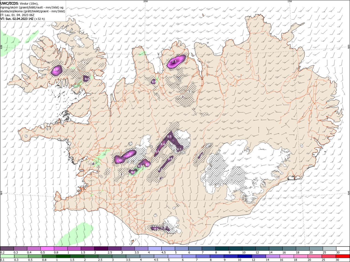Click the bright pink swatch between 0.5 and 0.8 in top legend row
This screenshot has width=350, height=262.
[x=47, y=248]
